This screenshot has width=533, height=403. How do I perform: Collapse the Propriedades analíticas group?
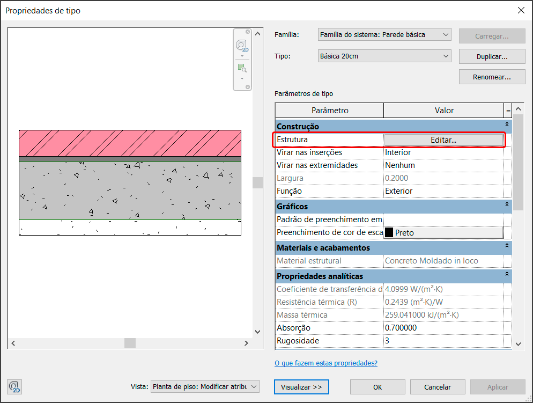(x=507, y=275)
